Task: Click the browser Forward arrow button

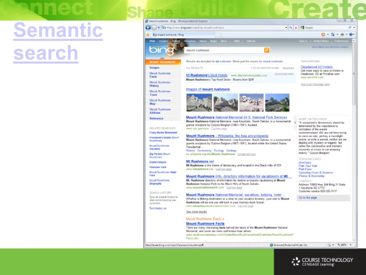Action: click(x=154, y=27)
